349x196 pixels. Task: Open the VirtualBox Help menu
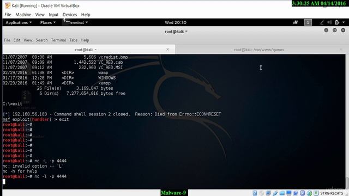pos(86,15)
